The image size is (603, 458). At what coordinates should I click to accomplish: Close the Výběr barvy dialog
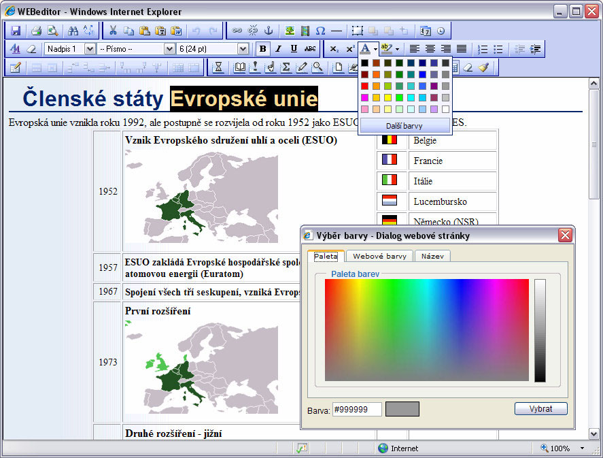tap(565, 235)
